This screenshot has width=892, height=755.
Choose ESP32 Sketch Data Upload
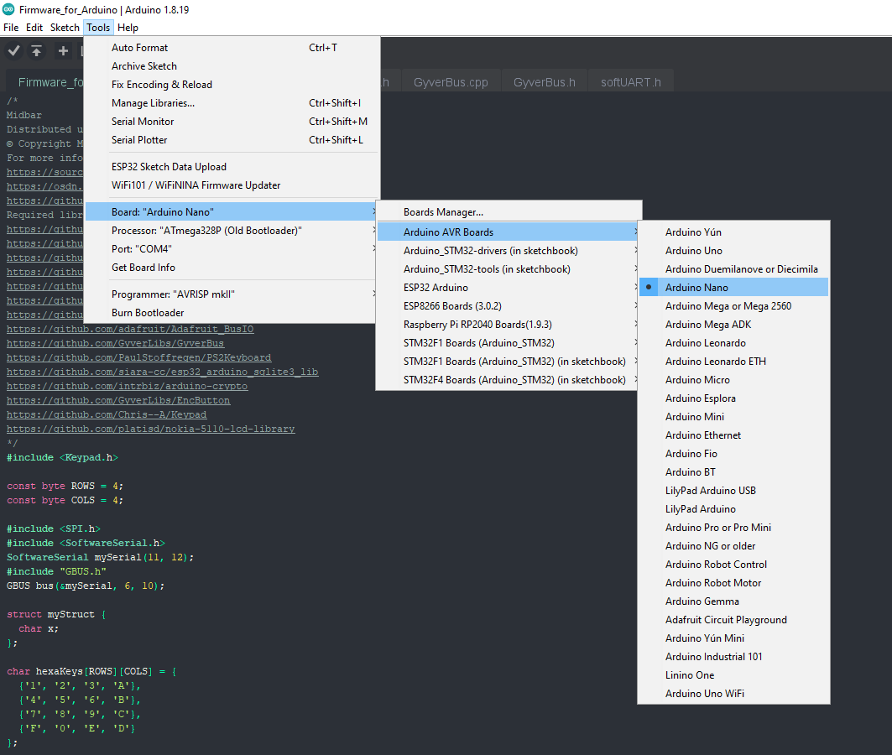232,167
